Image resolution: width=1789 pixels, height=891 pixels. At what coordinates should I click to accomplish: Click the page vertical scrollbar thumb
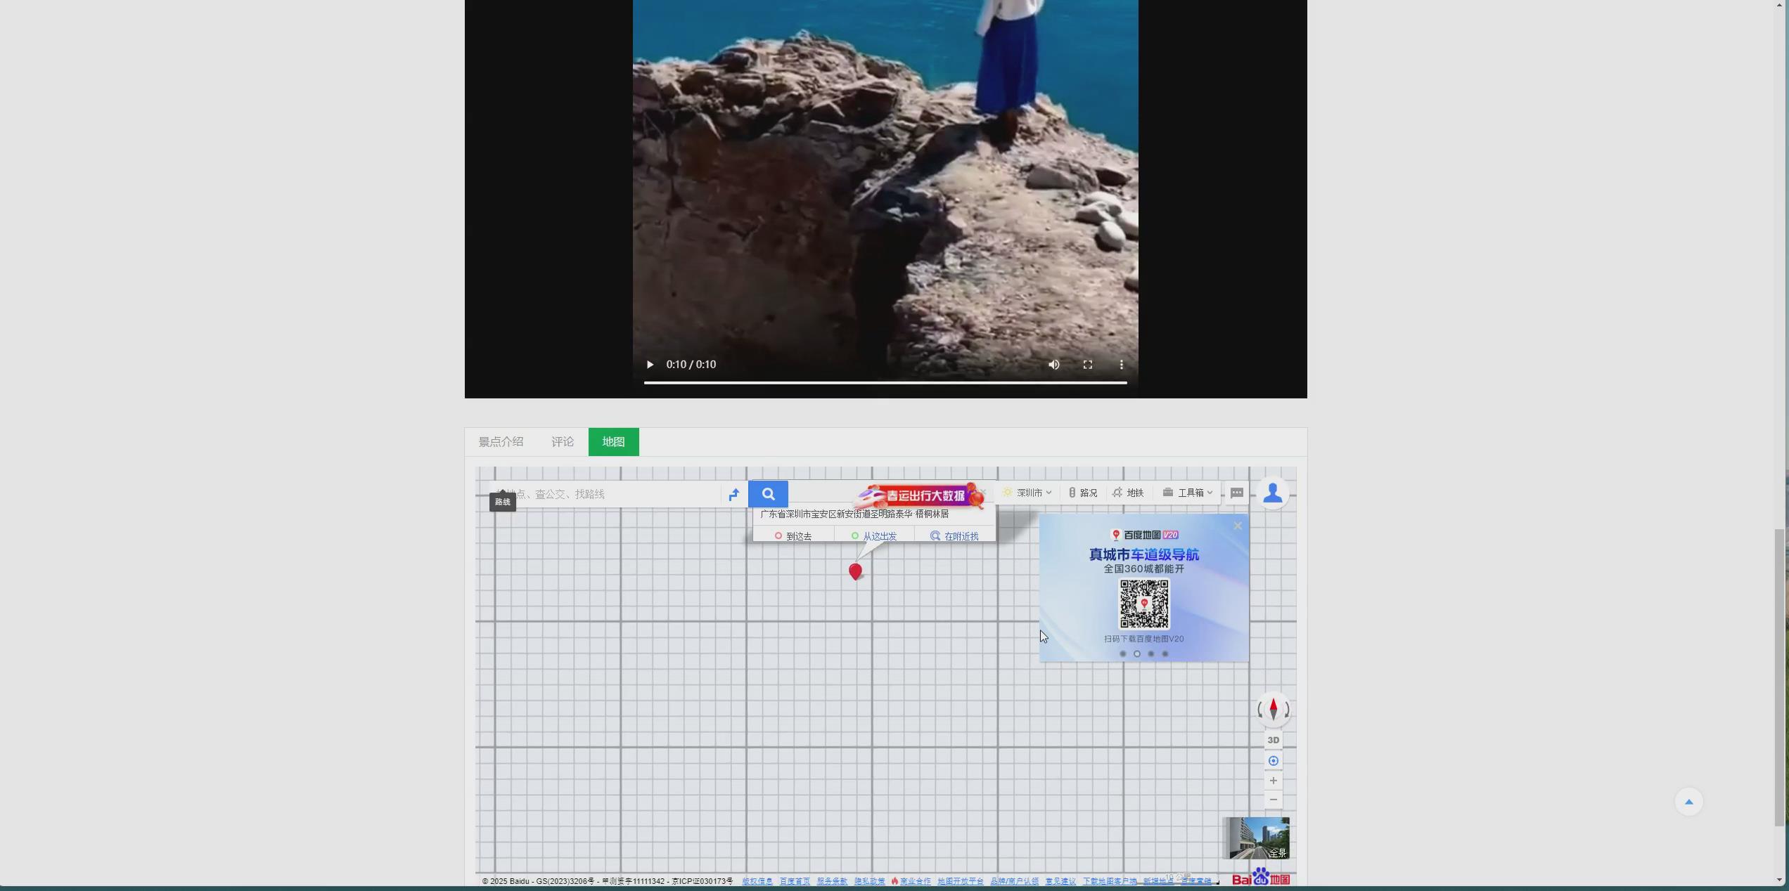(1780, 678)
